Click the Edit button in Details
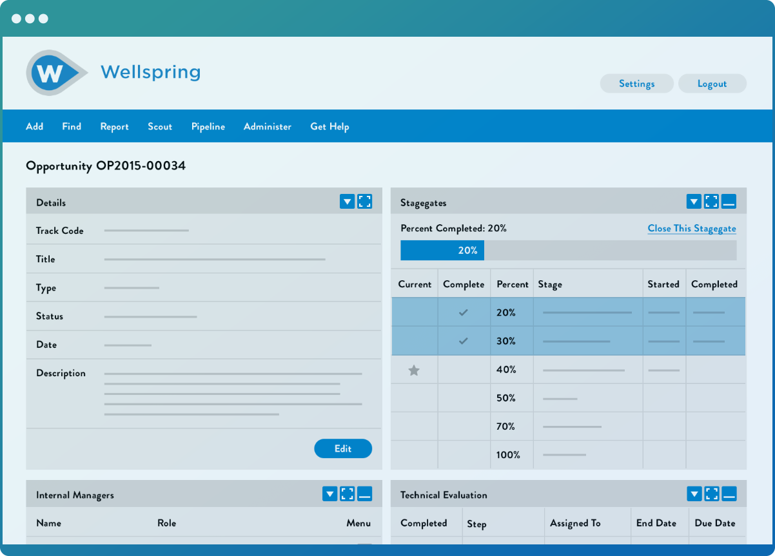This screenshot has height=556, width=775. 343,448
